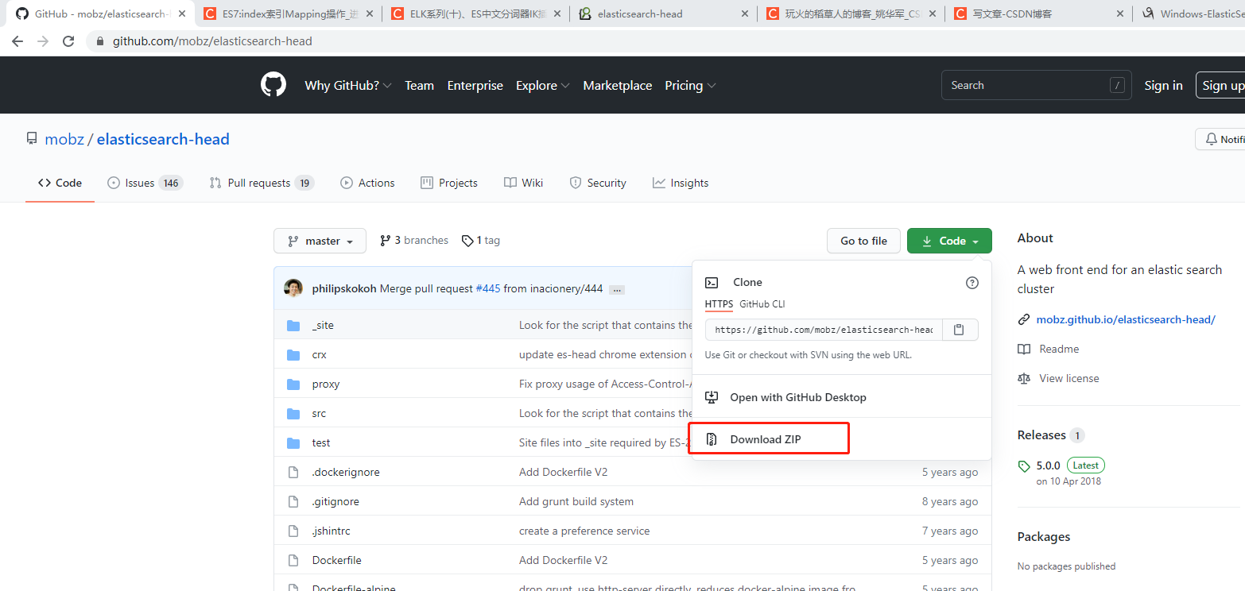
Task: Click the Sign up button
Action: coord(1220,85)
